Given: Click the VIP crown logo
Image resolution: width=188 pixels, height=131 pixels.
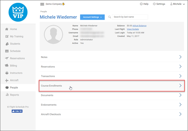Looking at the screenshot, I should click(18, 12).
